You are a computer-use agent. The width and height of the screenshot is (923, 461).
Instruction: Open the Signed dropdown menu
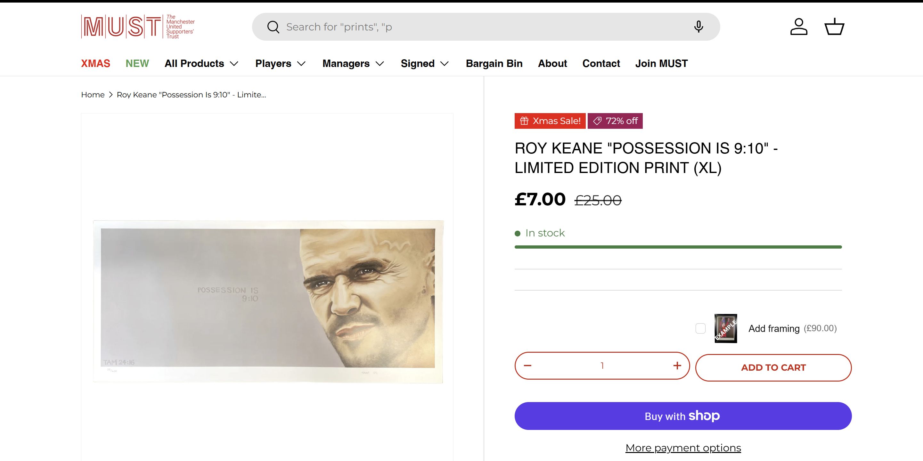(x=425, y=63)
